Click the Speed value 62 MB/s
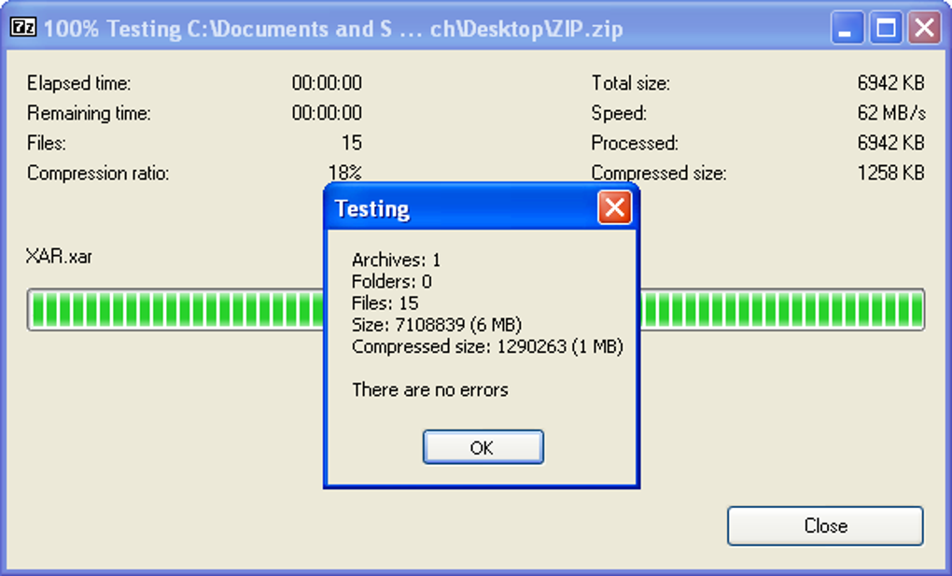 (891, 113)
